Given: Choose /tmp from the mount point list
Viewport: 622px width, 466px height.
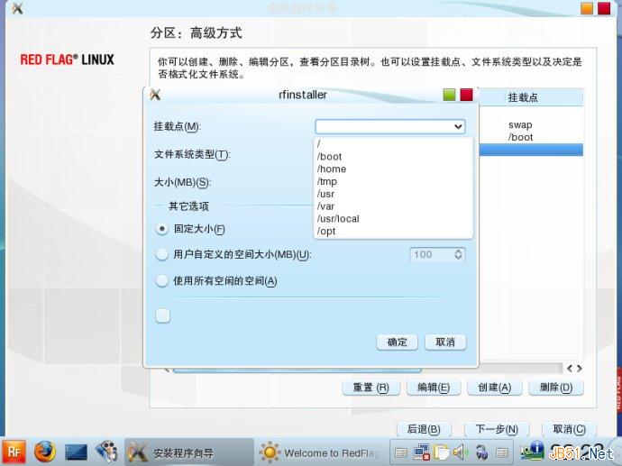Looking at the screenshot, I should pos(393,181).
